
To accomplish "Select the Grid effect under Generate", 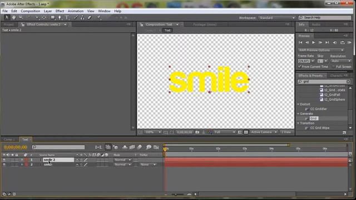I will click(314, 118).
